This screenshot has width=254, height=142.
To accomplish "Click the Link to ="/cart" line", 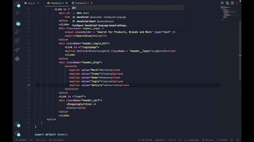I will pyautogui.click(x=72, y=97).
